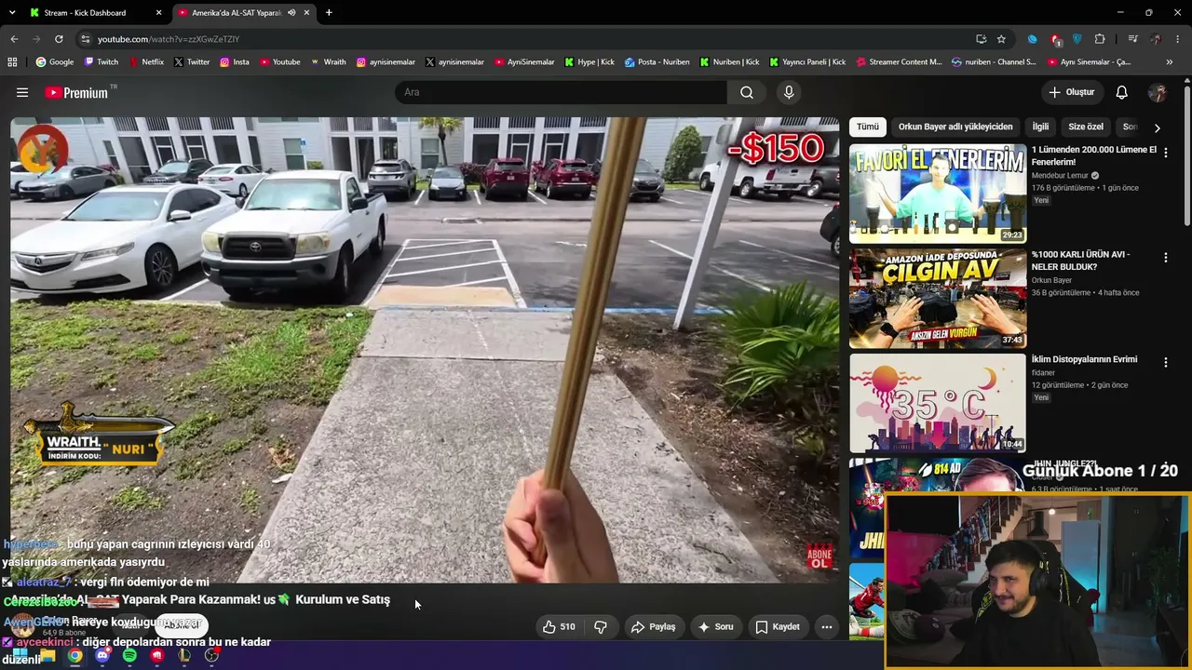Open Discord from the taskbar
This screenshot has width=1192, height=670.
click(x=102, y=655)
